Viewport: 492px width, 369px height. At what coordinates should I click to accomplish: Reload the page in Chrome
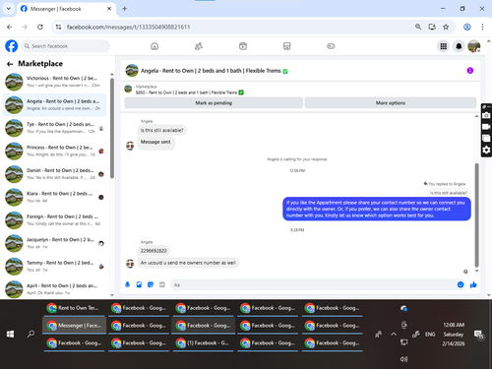(40, 27)
